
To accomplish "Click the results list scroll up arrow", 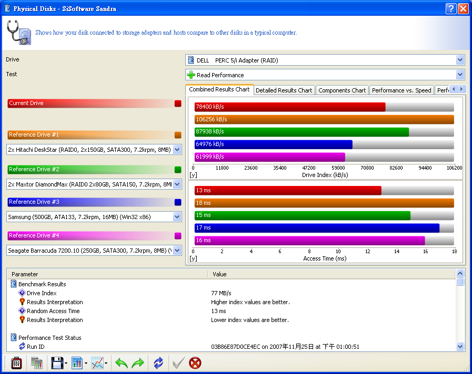I will (x=460, y=273).
